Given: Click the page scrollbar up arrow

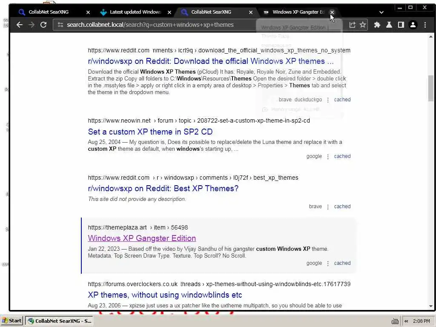Looking at the screenshot, I should (431, 37).
